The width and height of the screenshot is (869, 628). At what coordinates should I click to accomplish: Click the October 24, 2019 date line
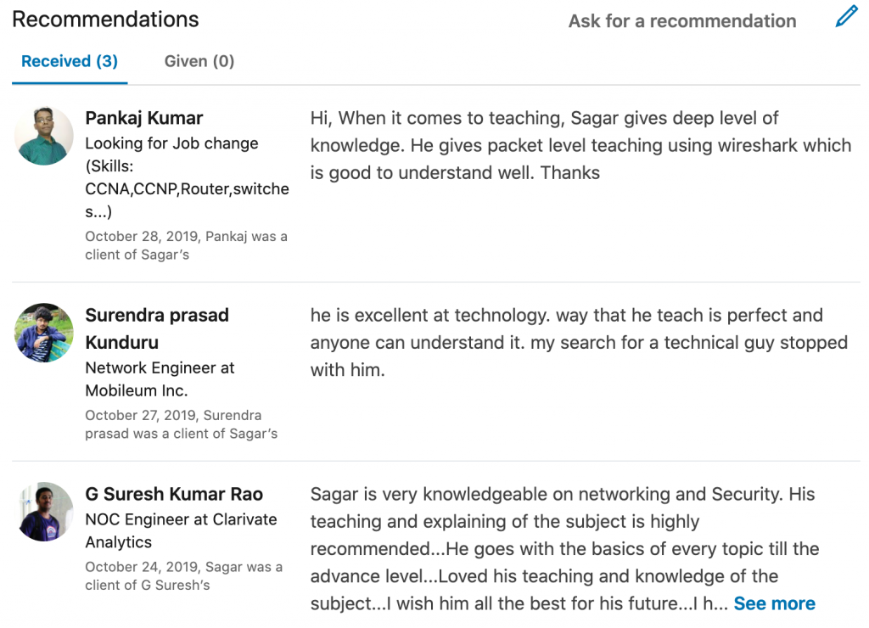click(183, 576)
